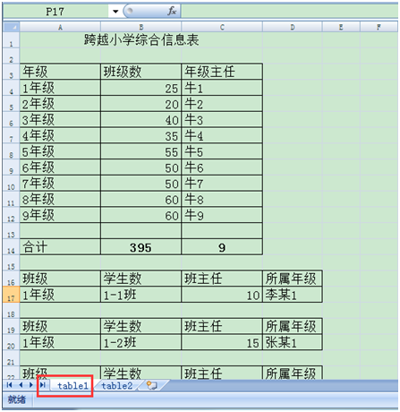
Task: Select cell with value 15
Action: pyautogui.click(x=222, y=342)
